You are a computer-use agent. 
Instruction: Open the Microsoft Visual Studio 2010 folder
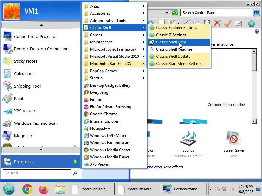coord(114,56)
